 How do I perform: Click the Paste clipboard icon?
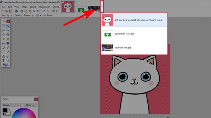(30, 11)
